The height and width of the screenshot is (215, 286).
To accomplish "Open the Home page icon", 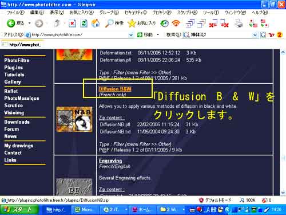I will pyautogui.click(x=96, y=24).
